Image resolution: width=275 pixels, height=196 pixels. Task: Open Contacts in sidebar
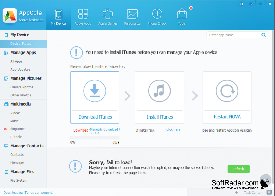[x=17, y=155]
